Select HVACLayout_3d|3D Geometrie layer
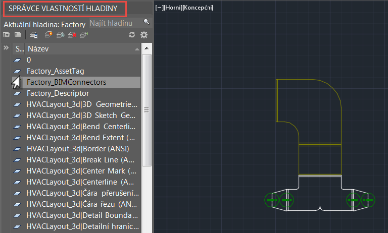The width and height of the screenshot is (388, 233). (82, 104)
